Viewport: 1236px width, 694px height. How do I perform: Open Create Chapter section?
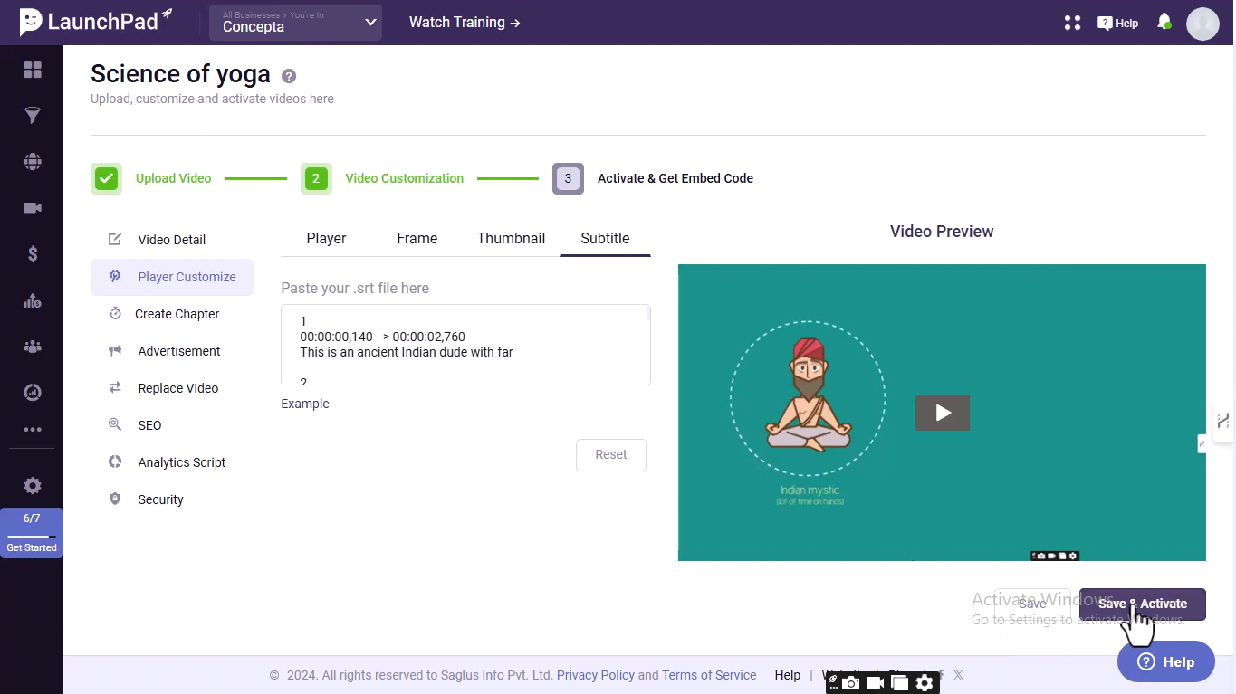(x=171, y=314)
